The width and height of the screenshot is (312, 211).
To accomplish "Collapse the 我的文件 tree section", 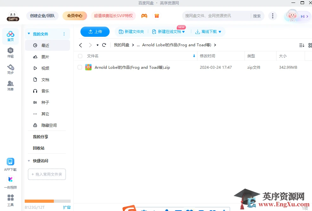I will 29,34.
